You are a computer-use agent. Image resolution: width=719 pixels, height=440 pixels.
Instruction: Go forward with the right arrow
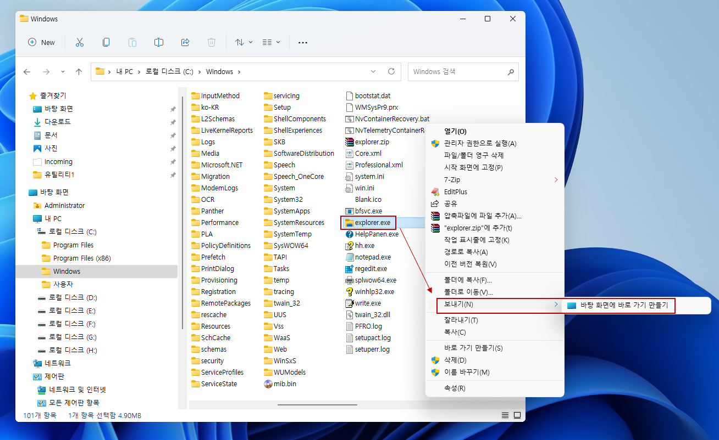[x=46, y=72]
